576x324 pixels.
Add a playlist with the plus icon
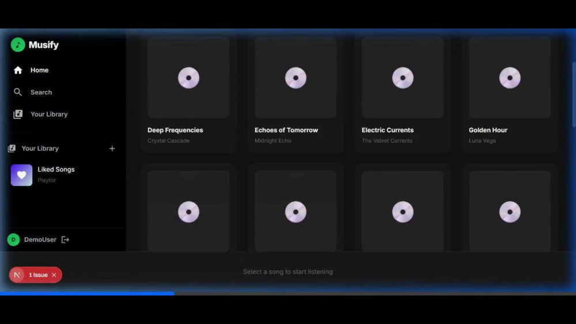(x=112, y=148)
